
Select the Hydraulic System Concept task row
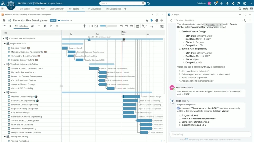coord(31,72)
